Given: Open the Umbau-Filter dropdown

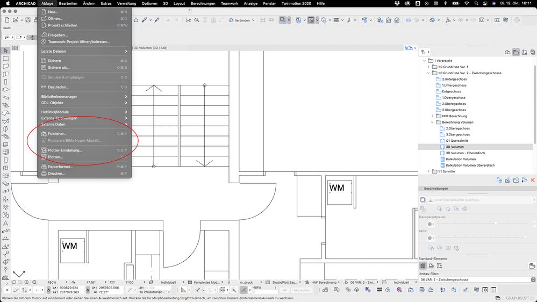Looking at the screenshot, I should (x=477, y=280).
